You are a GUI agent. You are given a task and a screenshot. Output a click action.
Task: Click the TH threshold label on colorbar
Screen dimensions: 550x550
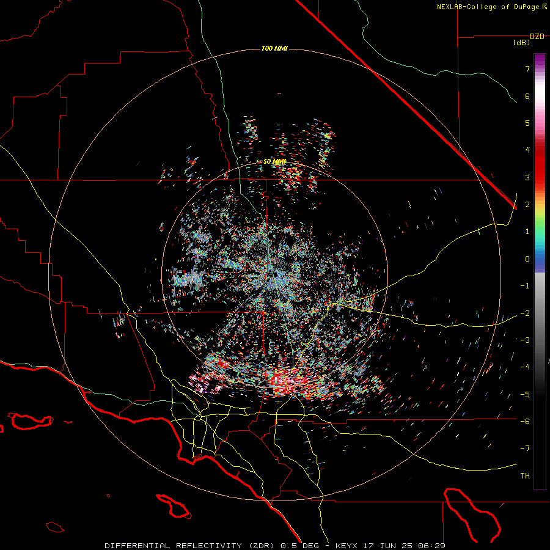point(525,476)
